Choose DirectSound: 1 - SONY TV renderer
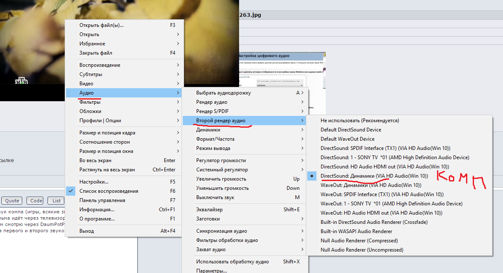 399,157
